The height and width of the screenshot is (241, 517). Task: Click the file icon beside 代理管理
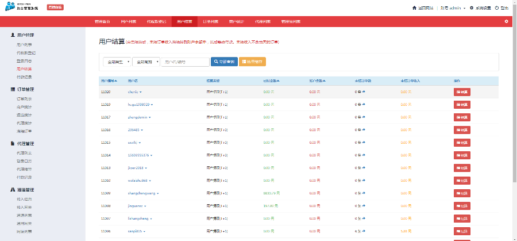pyautogui.click(x=13, y=144)
